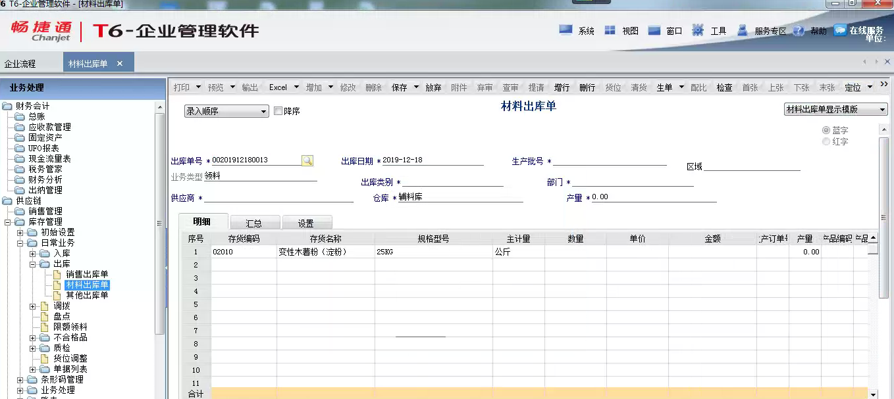Open the 预览 dropdown arrow

(x=232, y=87)
